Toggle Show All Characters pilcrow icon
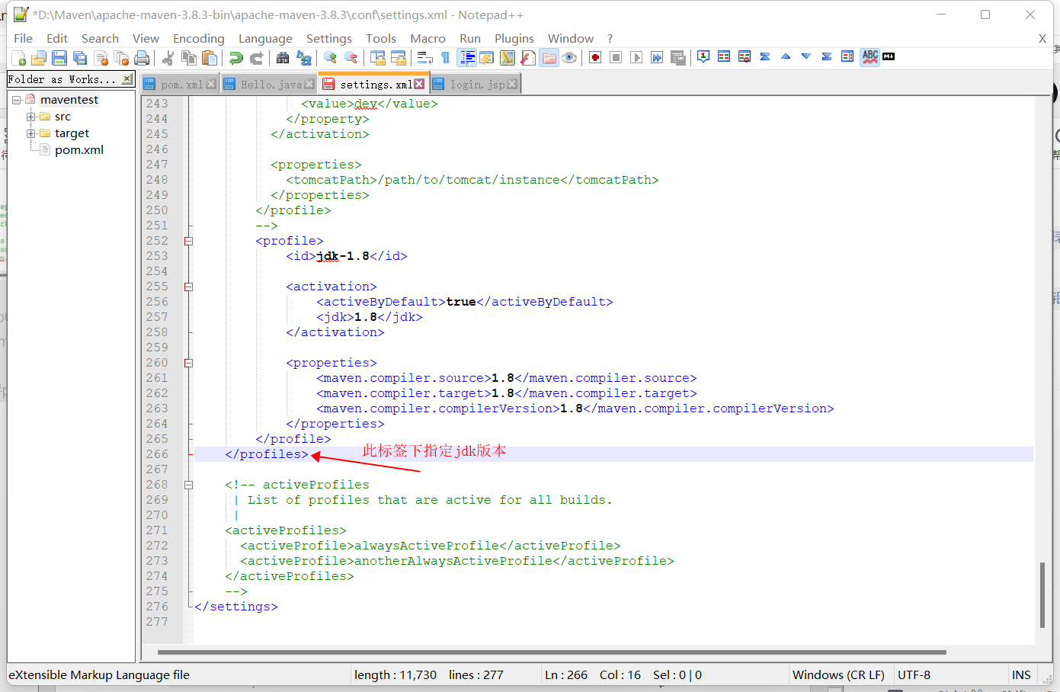 point(445,58)
